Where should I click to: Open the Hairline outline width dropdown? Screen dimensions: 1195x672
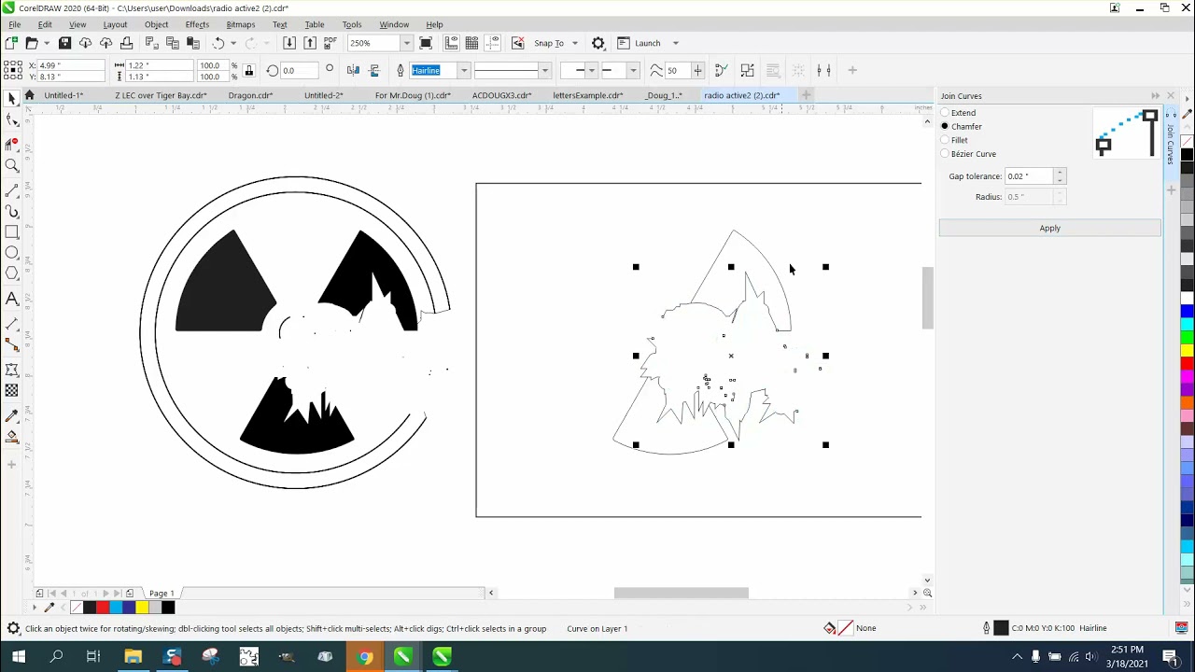[463, 70]
